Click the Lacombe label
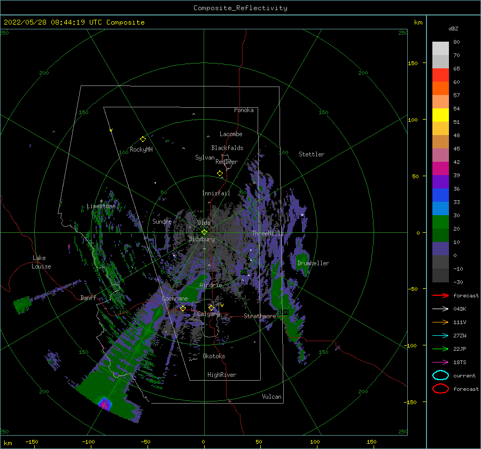This screenshot has height=449, width=481. pos(231,134)
